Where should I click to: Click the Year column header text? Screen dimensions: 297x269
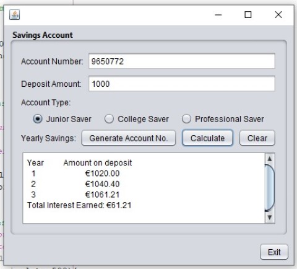(35, 163)
